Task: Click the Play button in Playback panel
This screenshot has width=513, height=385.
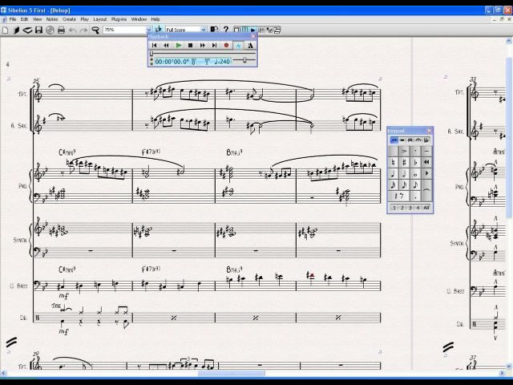Action: coord(178,46)
